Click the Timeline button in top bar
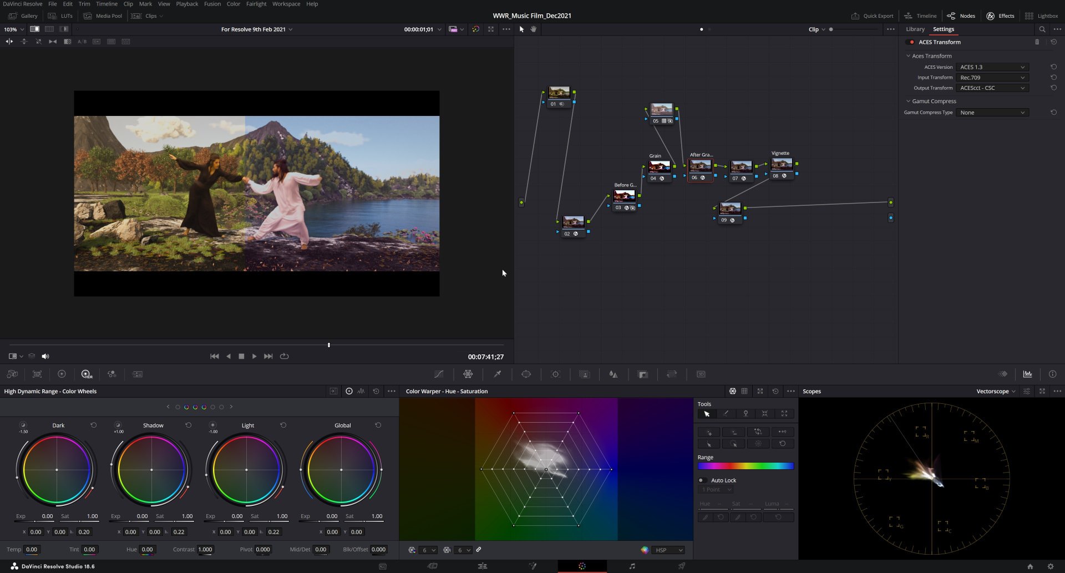The height and width of the screenshot is (573, 1065). (920, 16)
